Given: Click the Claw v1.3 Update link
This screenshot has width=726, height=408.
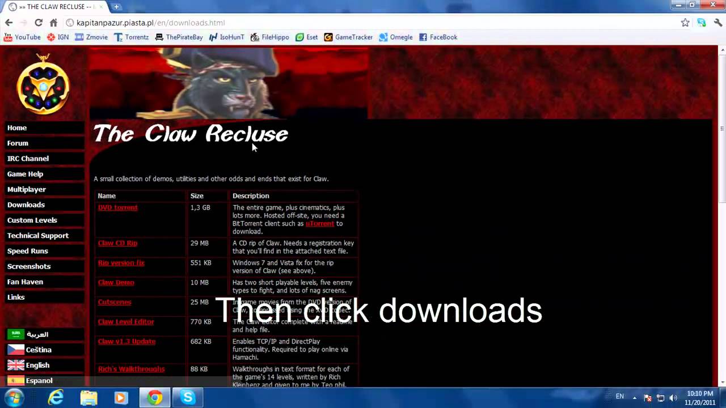Looking at the screenshot, I should (x=126, y=341).
